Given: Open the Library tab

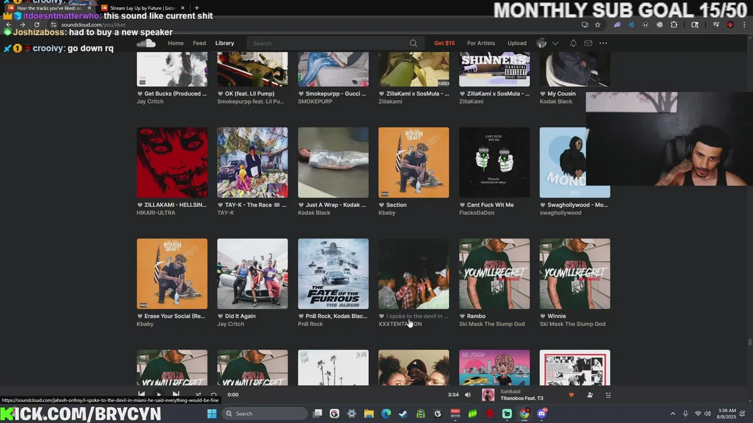Looking at the screenshot, I should coord(225,43).
